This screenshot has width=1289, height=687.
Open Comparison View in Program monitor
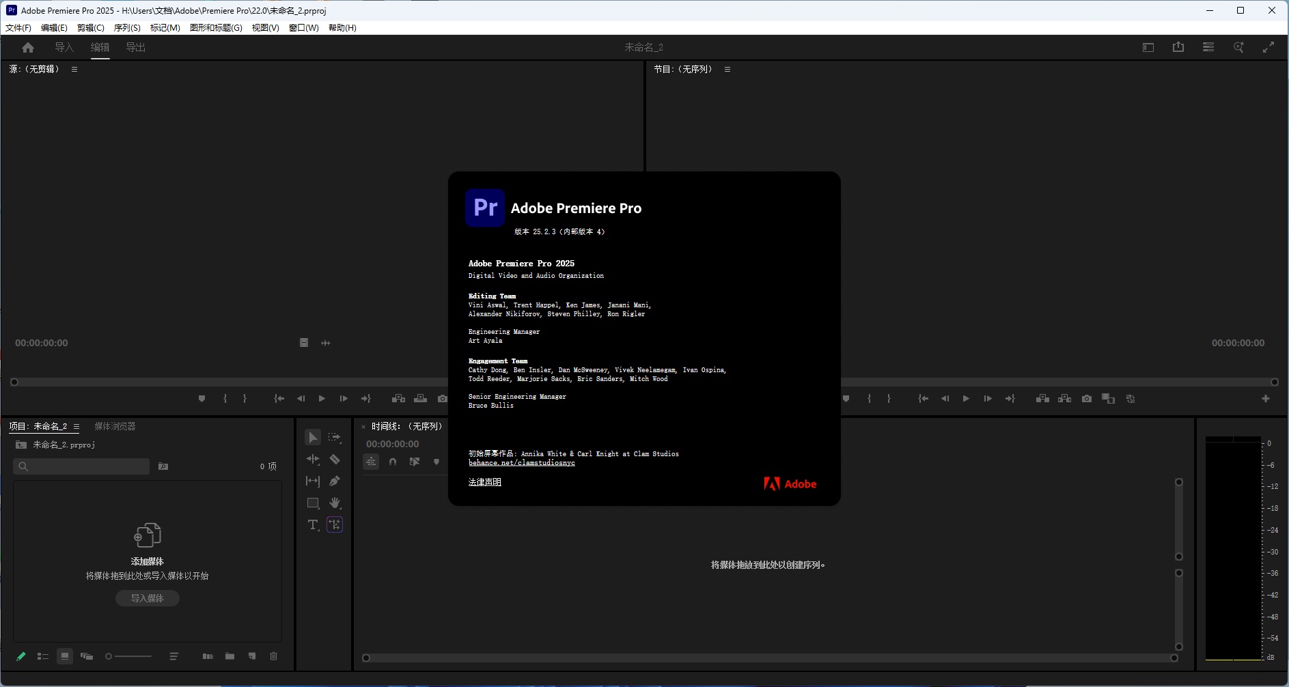(1108, 399)
